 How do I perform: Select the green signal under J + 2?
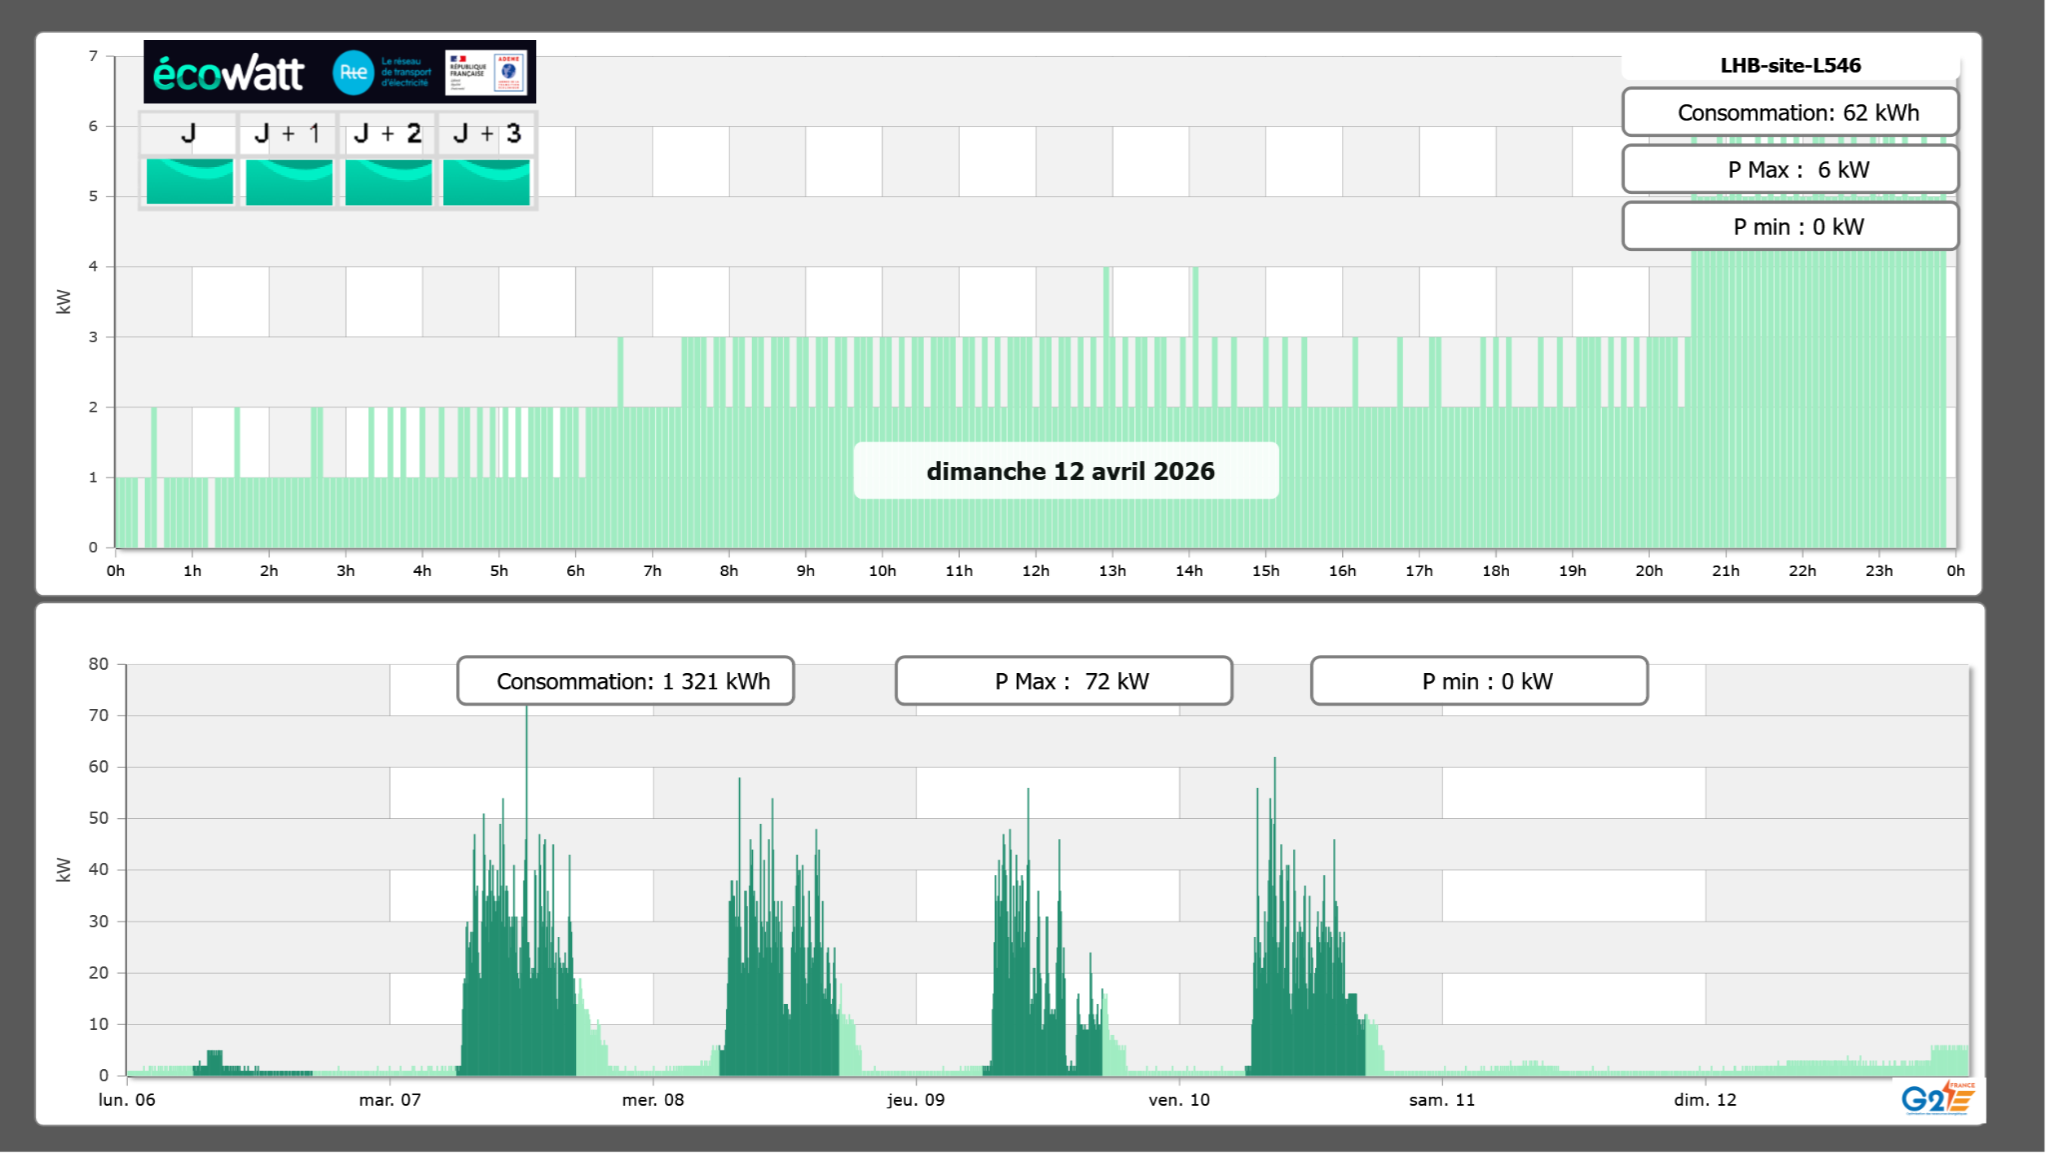[x=388, y=182]
